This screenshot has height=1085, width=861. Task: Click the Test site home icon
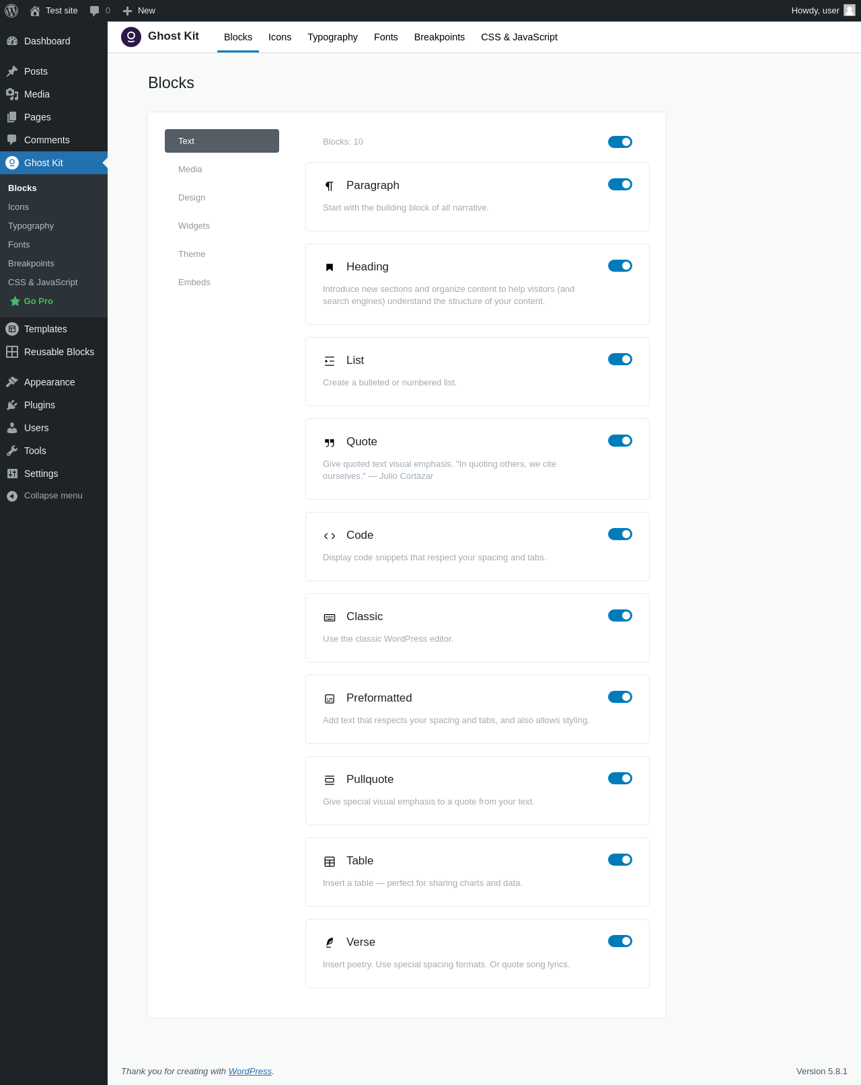point(35,11)
